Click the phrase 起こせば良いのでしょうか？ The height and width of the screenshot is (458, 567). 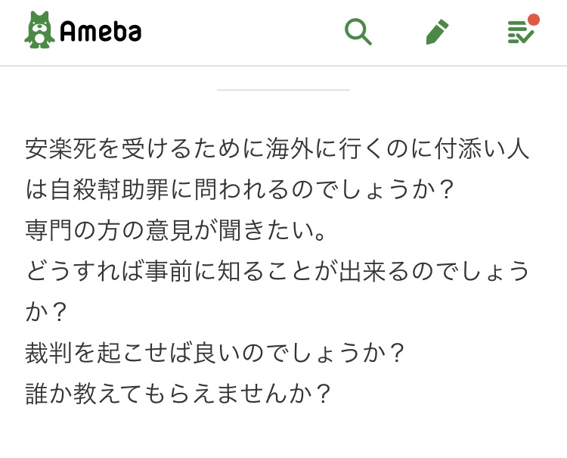click(254, 353)
